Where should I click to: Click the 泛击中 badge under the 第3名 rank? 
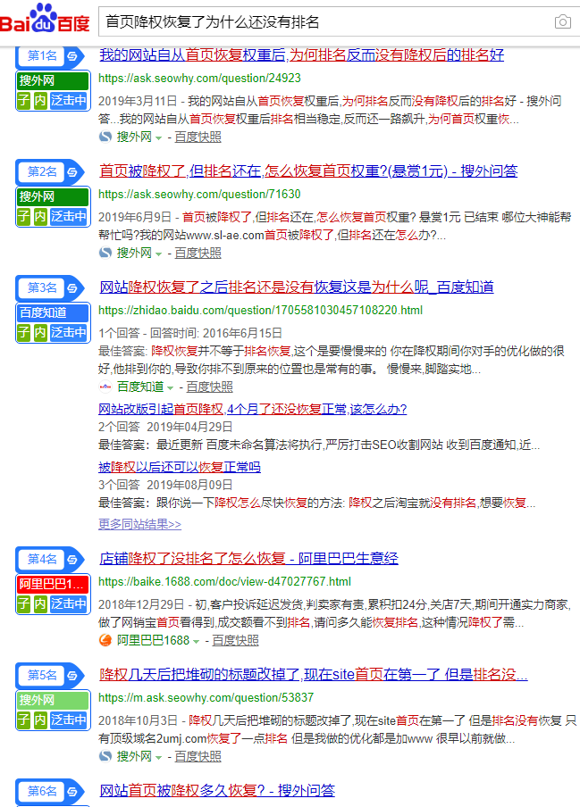point(69,332)
